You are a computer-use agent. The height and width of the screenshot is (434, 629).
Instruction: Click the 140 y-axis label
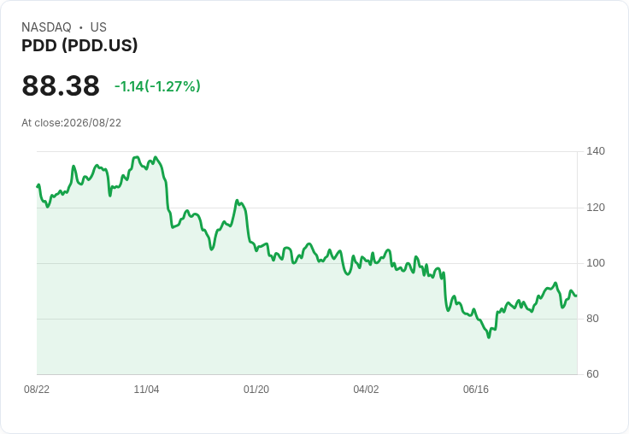[596, 151]
